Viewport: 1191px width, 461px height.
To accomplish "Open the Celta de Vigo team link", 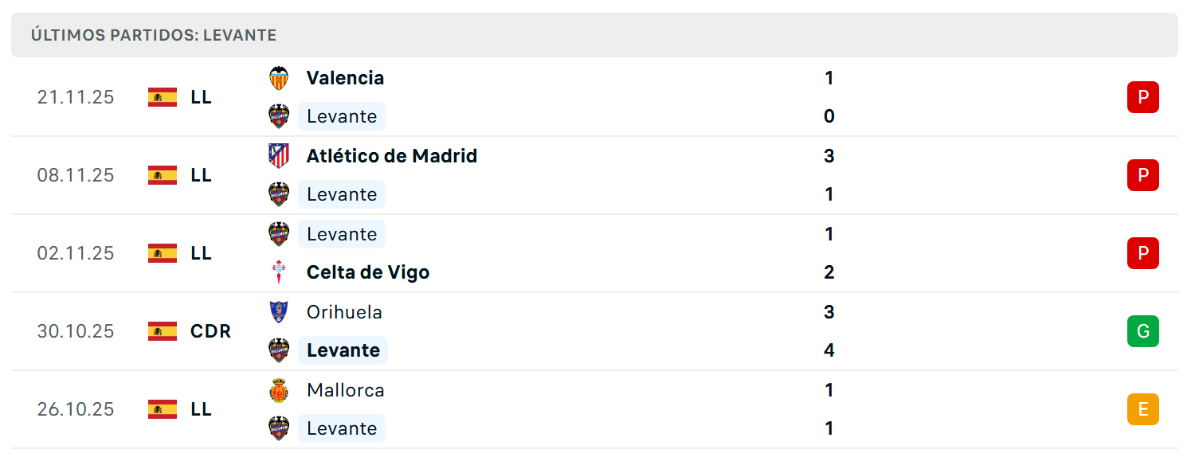I will coord(368,272).
